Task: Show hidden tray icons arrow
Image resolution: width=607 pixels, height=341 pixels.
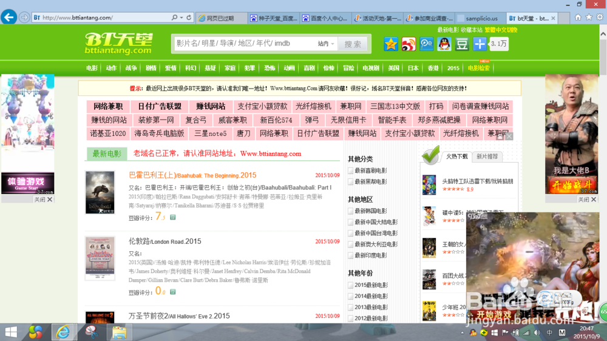Action: pos(462,333)
